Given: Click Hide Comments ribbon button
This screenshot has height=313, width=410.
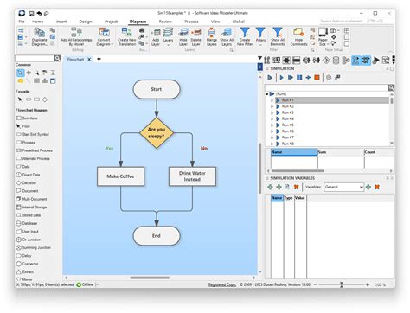Looking at the screenshot, I should [x=298, y=36].
